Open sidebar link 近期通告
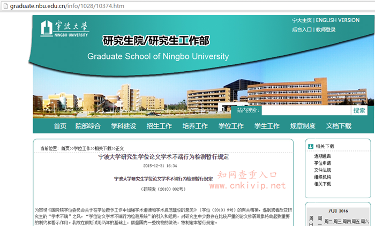Image resolution: width=375 pixels, height=226 pixels. [x=322, y=156]
